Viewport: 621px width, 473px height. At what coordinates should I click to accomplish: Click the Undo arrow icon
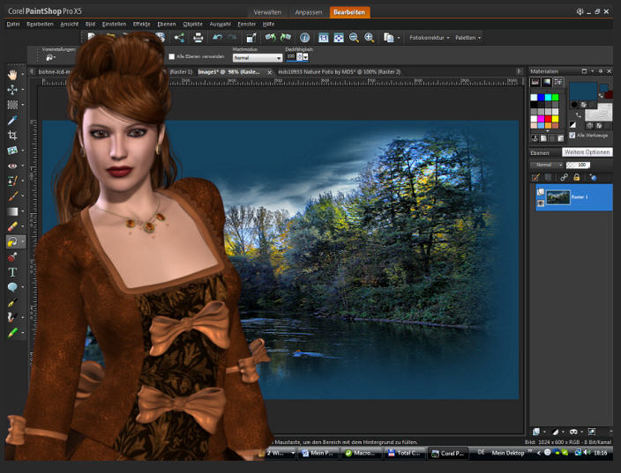(x=217, y=38)
